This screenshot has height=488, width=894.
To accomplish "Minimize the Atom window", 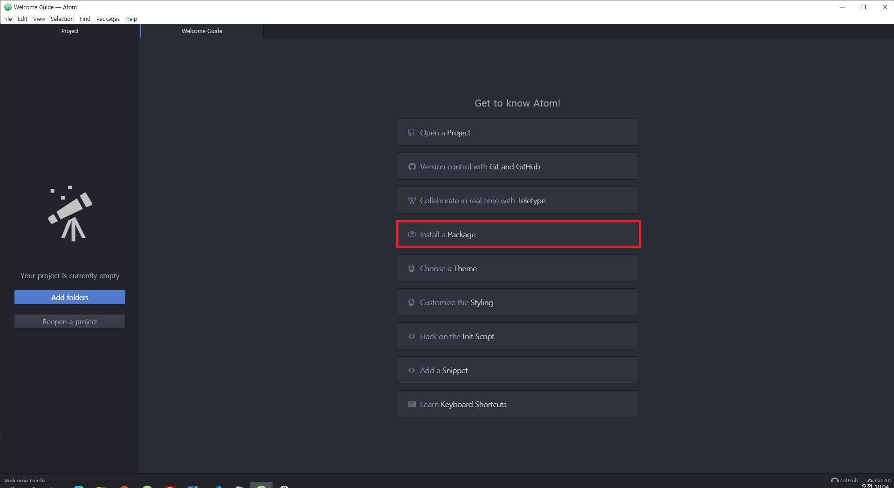I will click(x=842, y=7).
